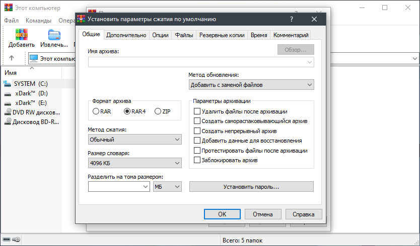Viewport: 420px width, 246px height.
Task: Click the WinRAR icon in main window title
Action: click(9, 8)
